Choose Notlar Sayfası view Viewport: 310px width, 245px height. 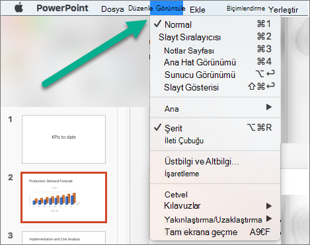[215, 50]
